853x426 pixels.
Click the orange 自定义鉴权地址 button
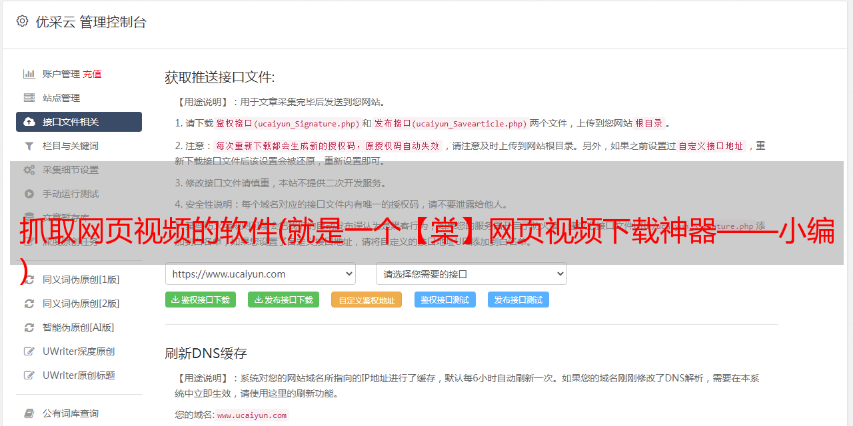tap(367, 300)
